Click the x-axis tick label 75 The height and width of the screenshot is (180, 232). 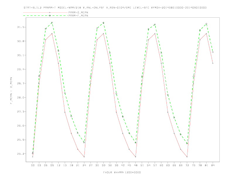tap(194, 165)
